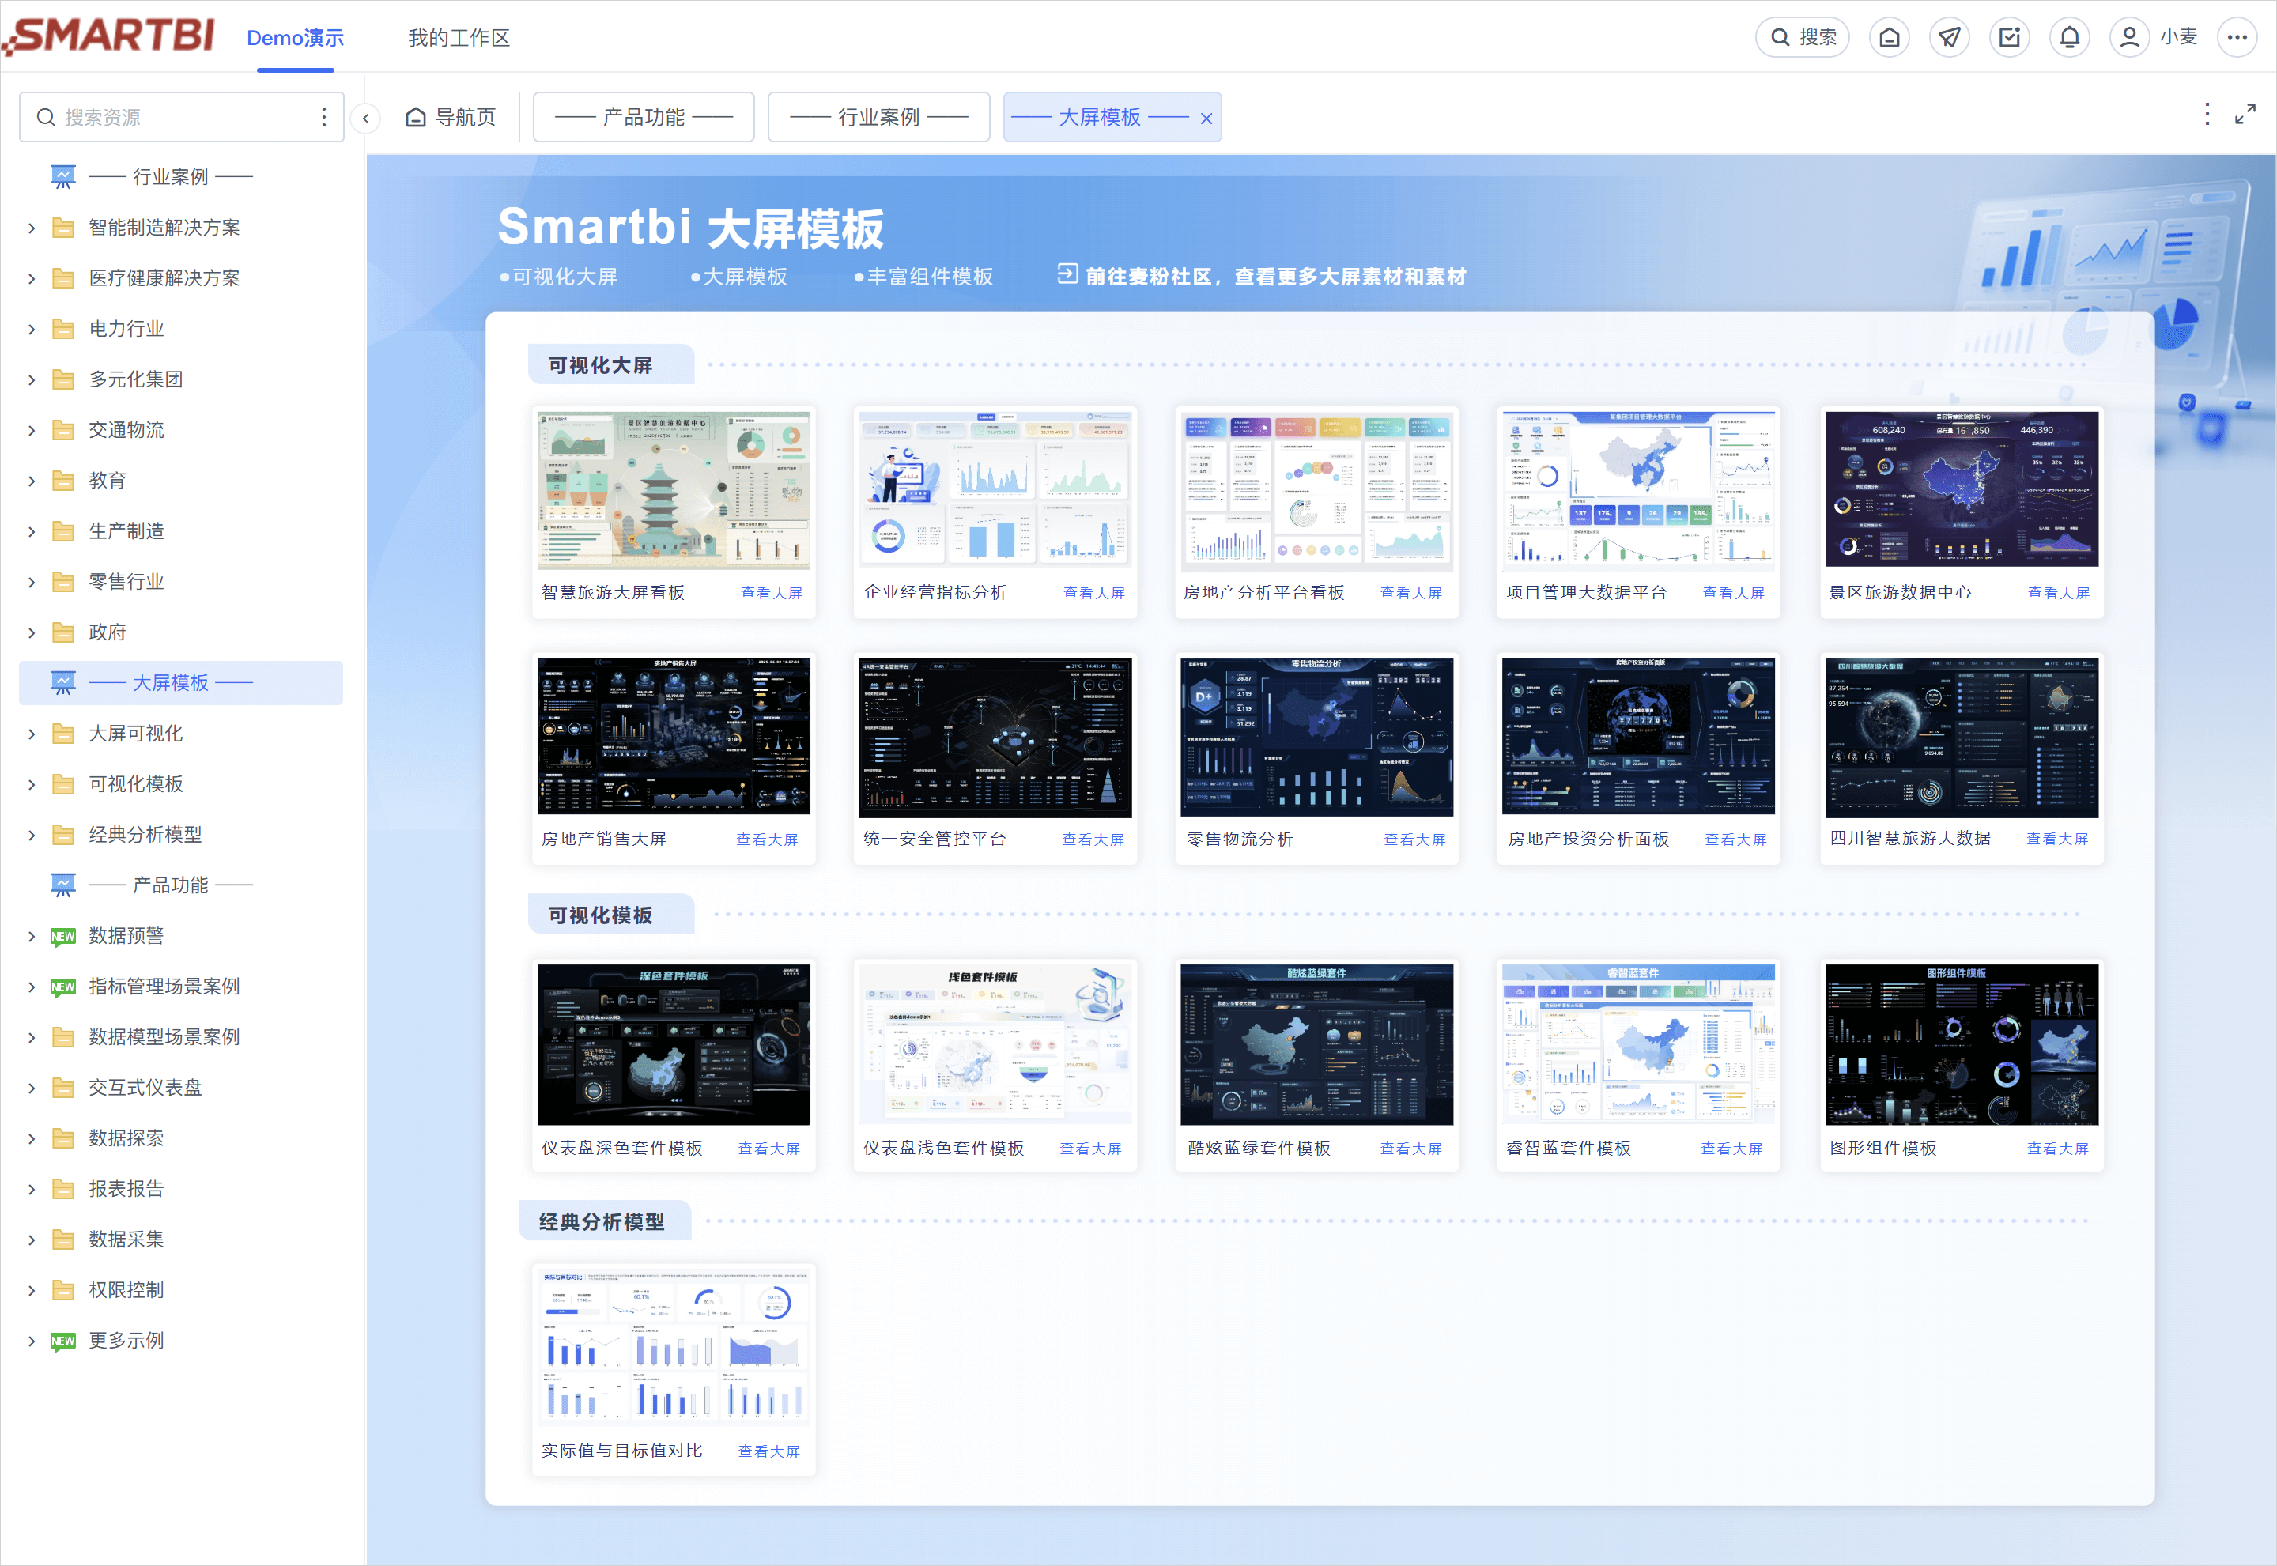Screen dimensions: 2277x1566
Task: Click the folder icon of 交通物流
Action: pos(62,430)
